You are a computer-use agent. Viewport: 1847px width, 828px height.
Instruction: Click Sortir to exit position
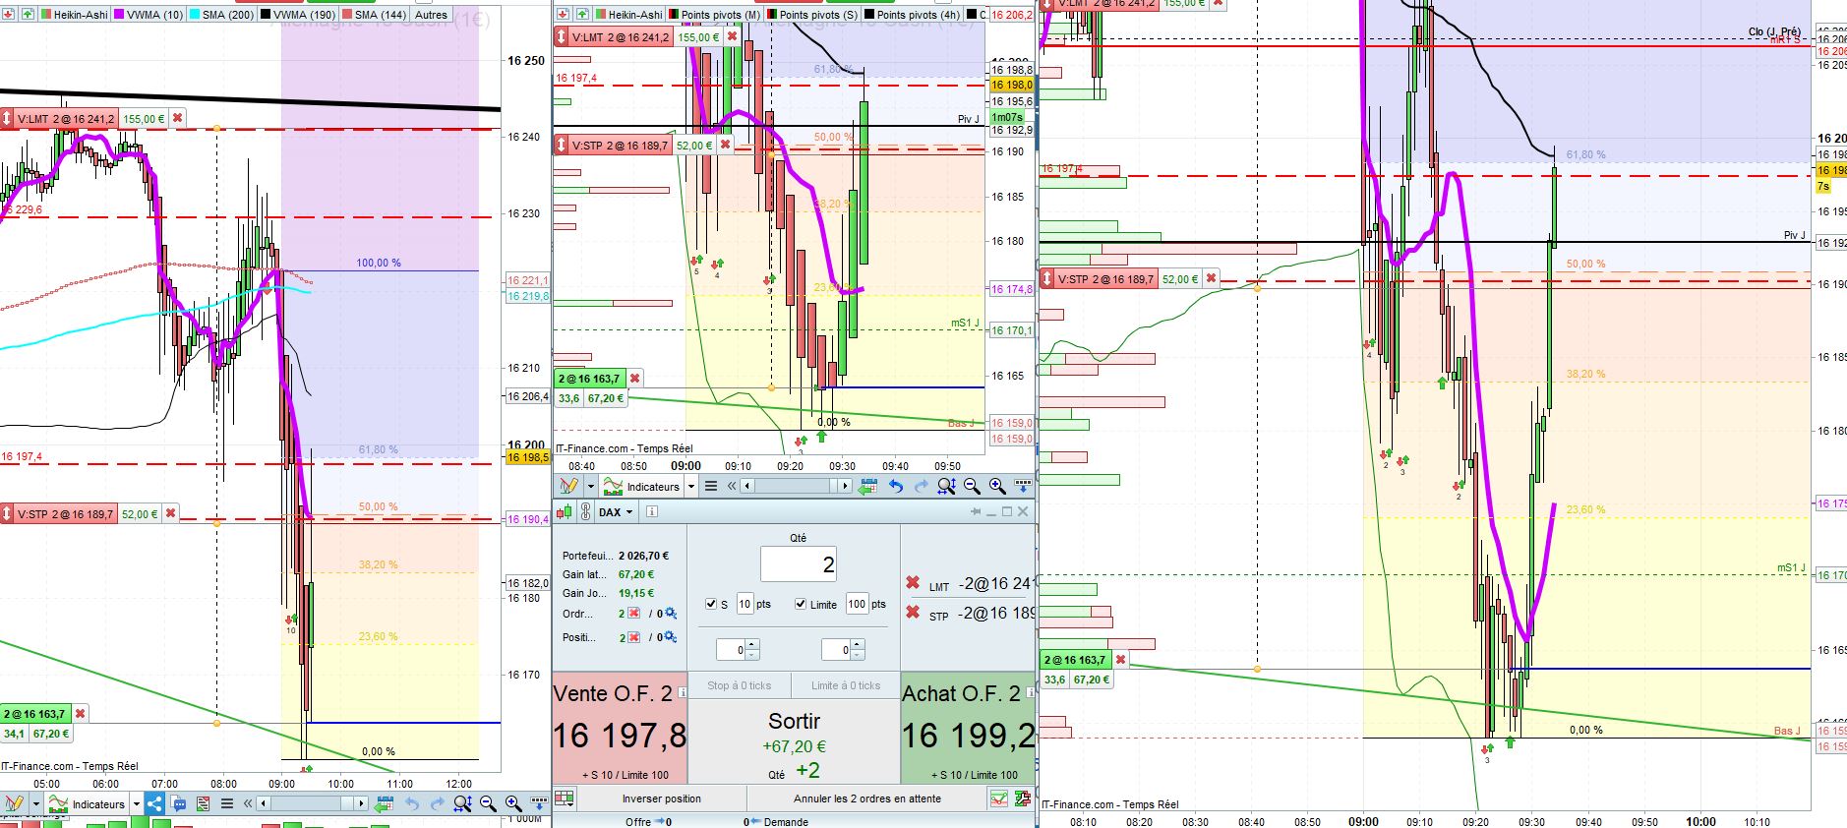(794, 739)
